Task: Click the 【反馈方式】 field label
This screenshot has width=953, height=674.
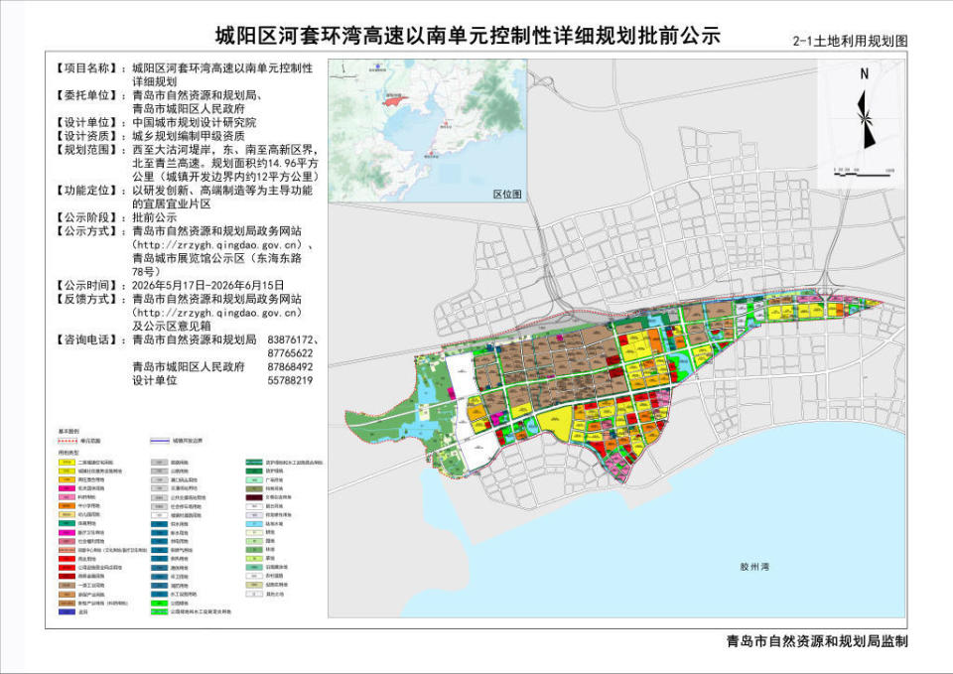Action: [x=85, y=299]
